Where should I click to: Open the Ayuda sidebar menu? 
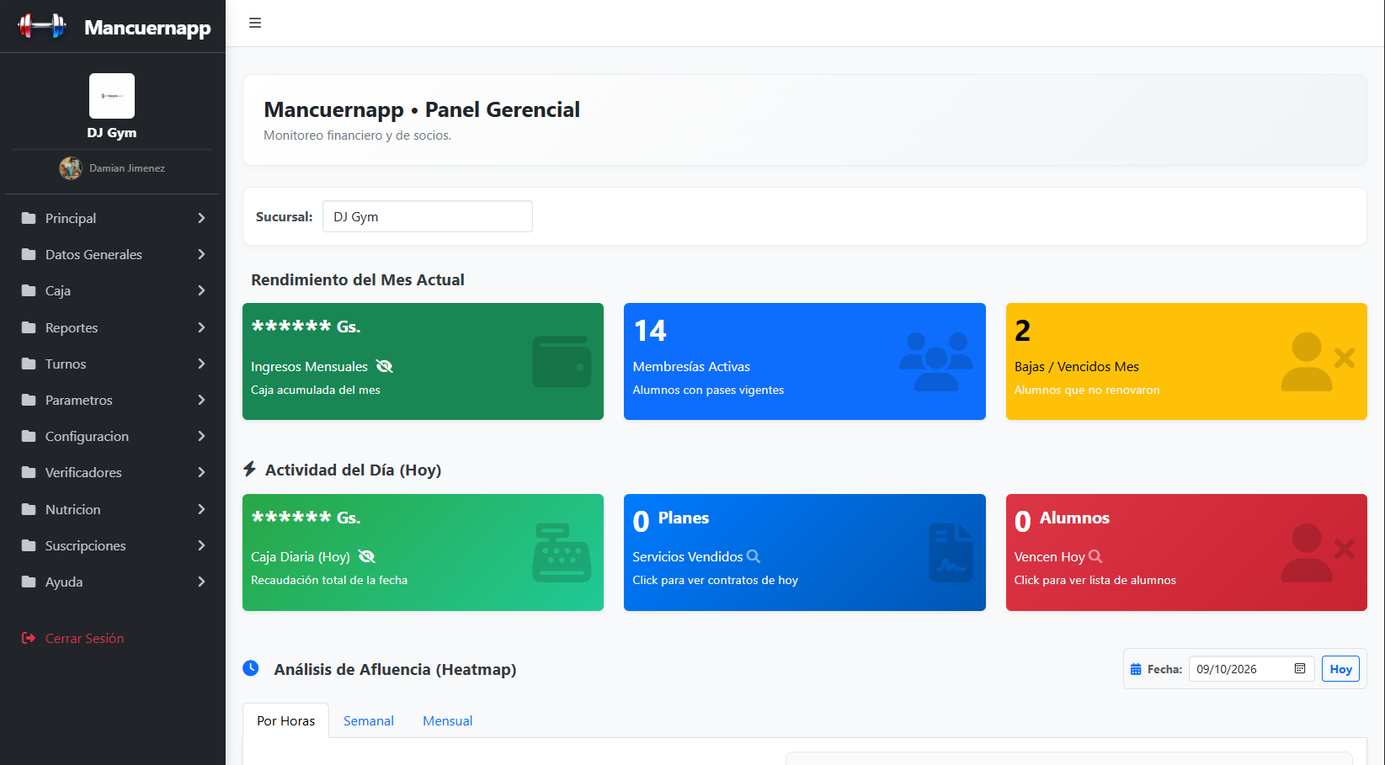coord(113,582)
